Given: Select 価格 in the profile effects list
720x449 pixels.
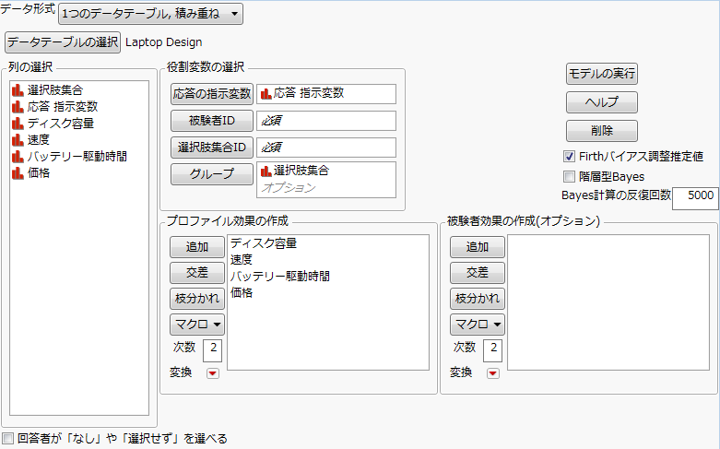Looking at the screenshot, I should (x=242, y=293).
